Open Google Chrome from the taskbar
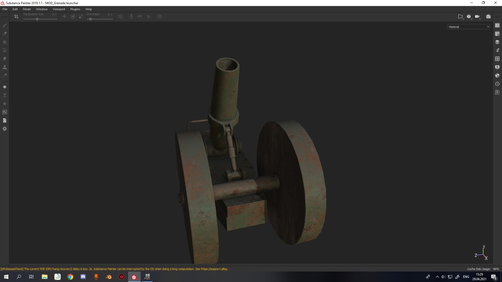This screenshot has height=282, width=502. pos(70,277)
